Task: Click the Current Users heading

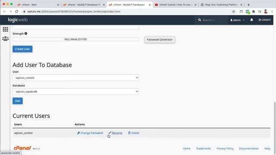Action: point(31,116)
